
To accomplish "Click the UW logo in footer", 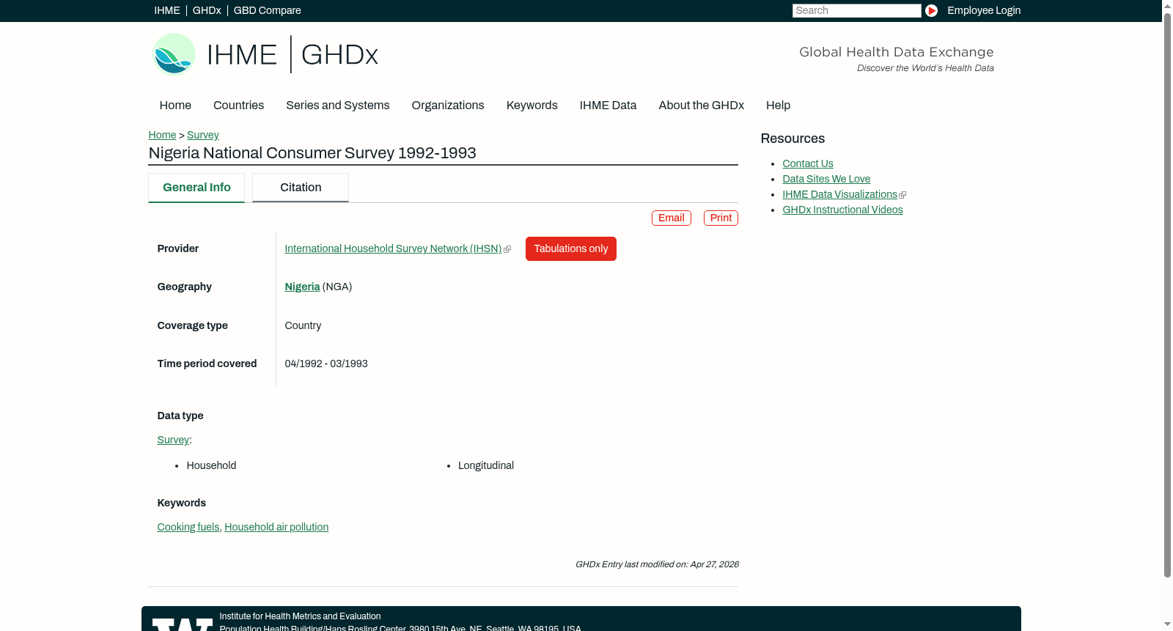I will click(x=183, y=624).
